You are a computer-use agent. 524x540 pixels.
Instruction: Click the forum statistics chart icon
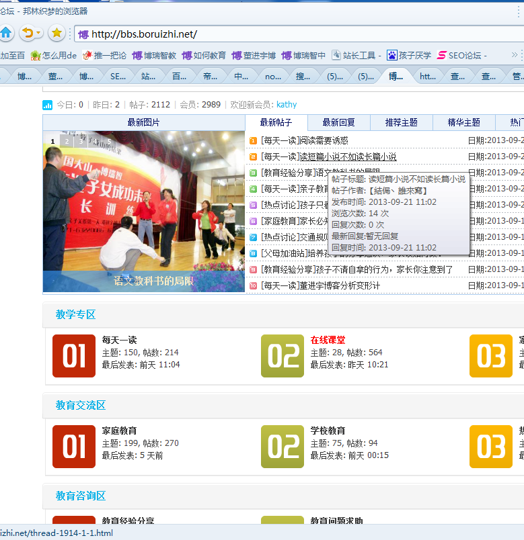(47, 105)
